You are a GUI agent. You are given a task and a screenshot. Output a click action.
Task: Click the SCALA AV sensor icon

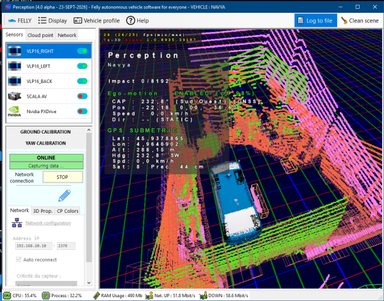point(15,96)
